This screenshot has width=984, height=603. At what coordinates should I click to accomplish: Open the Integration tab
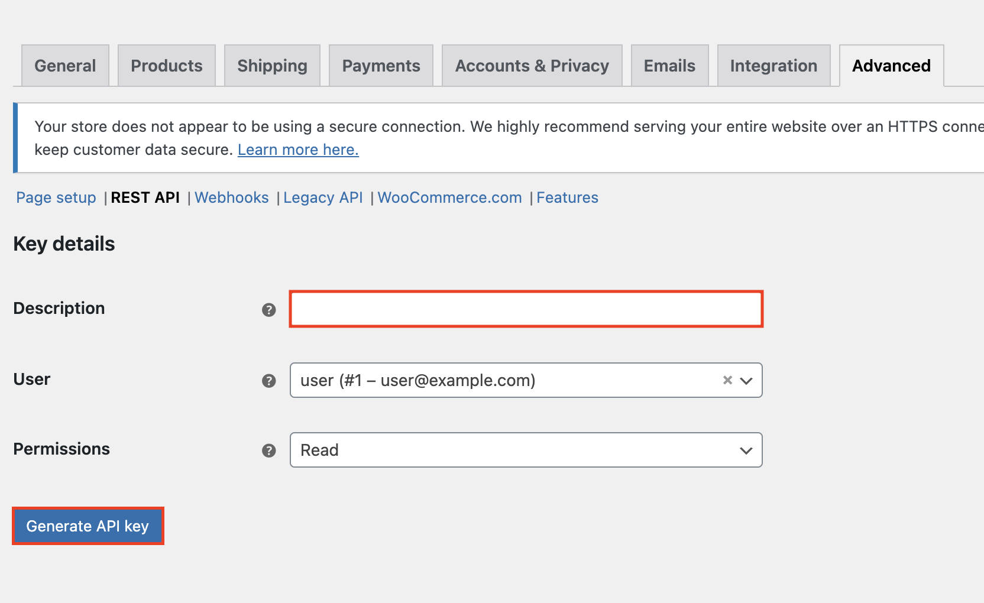(773, 66)
